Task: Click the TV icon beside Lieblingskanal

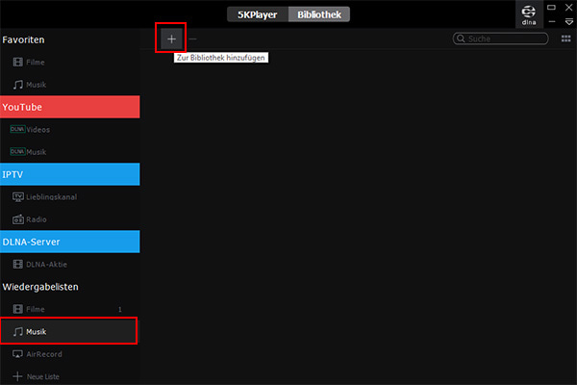Action: click(x=18, y=197)
